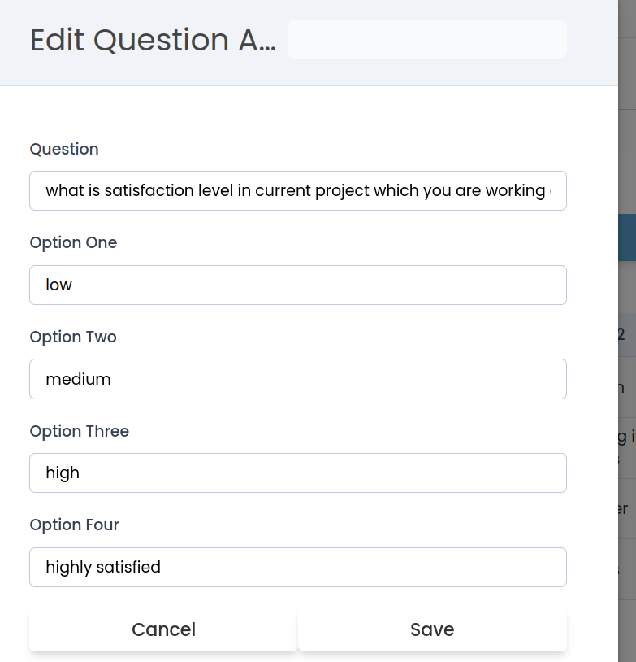636x662 pixels.
Task: Click the blue header strip behind the dialog
Action: pos(627,237)
